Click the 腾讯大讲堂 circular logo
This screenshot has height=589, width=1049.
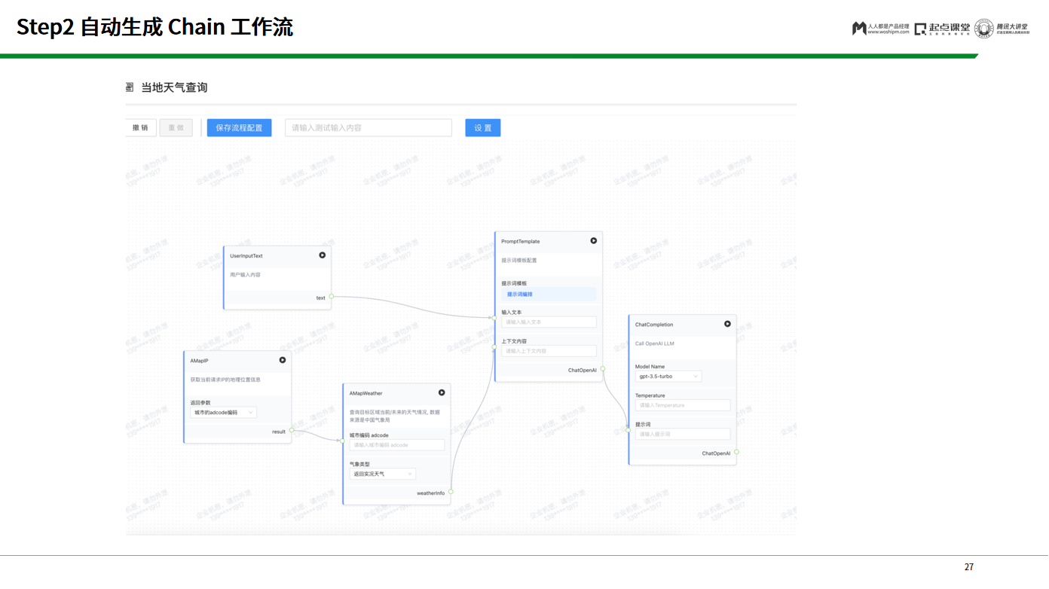pyautogui.click(x=984, y=28)
